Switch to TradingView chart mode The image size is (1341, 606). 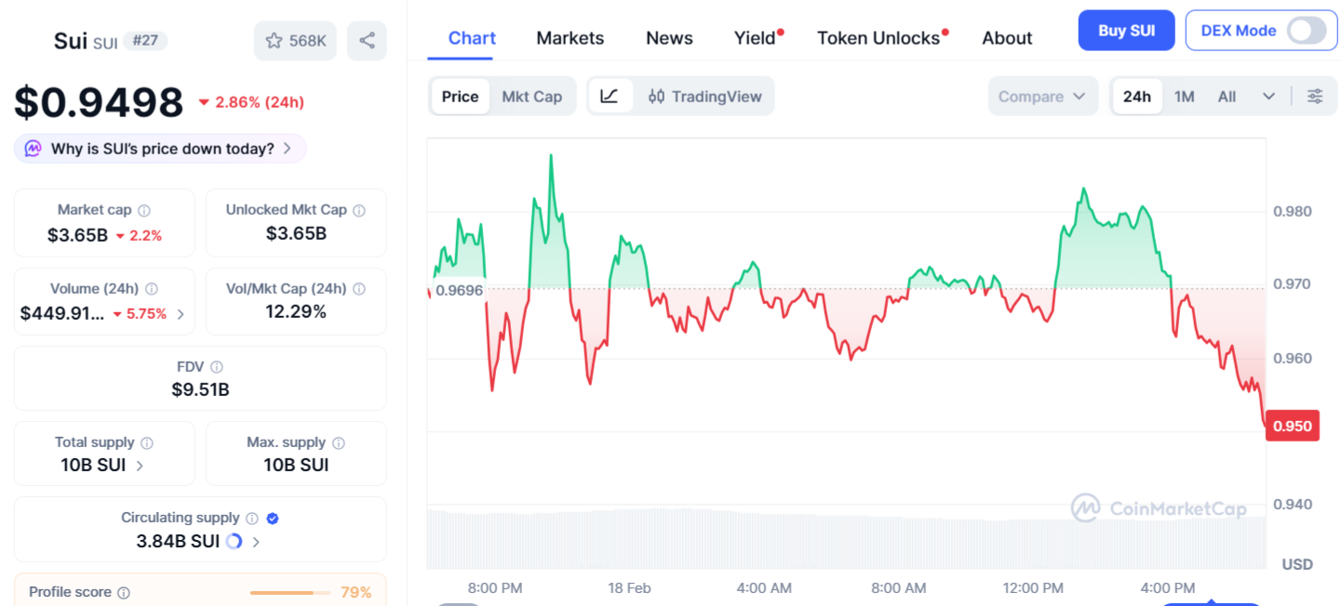click(705, 97)
